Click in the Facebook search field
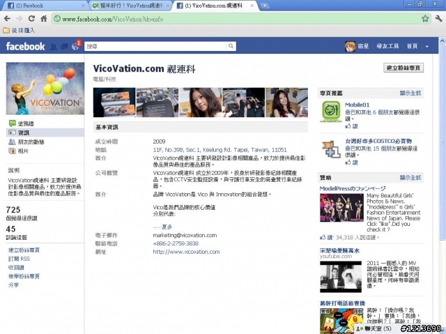Screen dimensions: 446x334 coord(155,46)
